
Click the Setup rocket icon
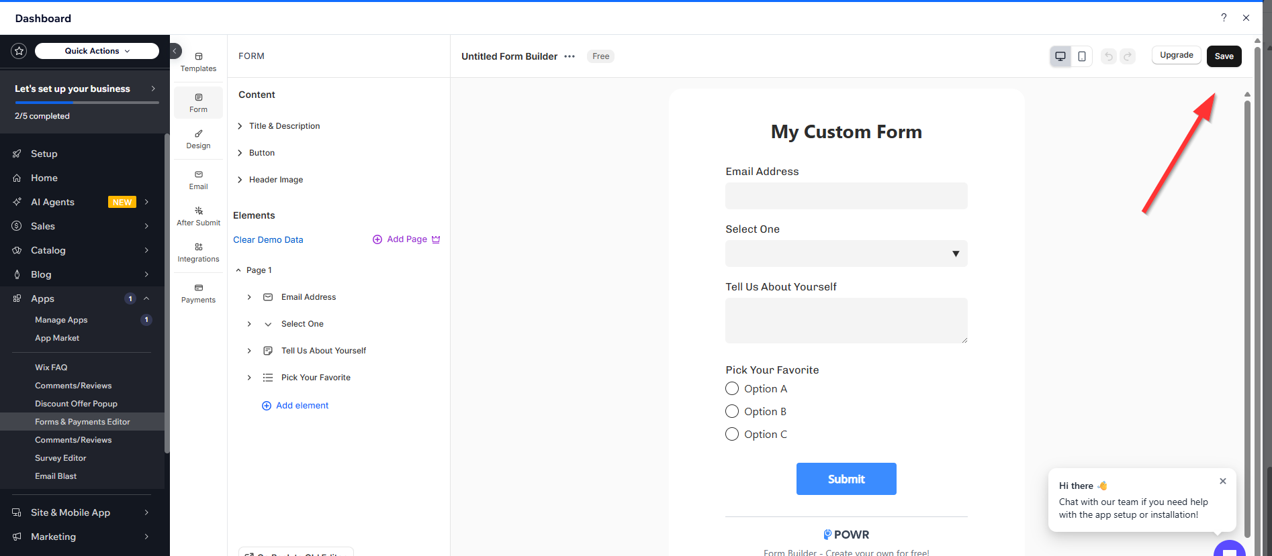(x=17, y=154)
